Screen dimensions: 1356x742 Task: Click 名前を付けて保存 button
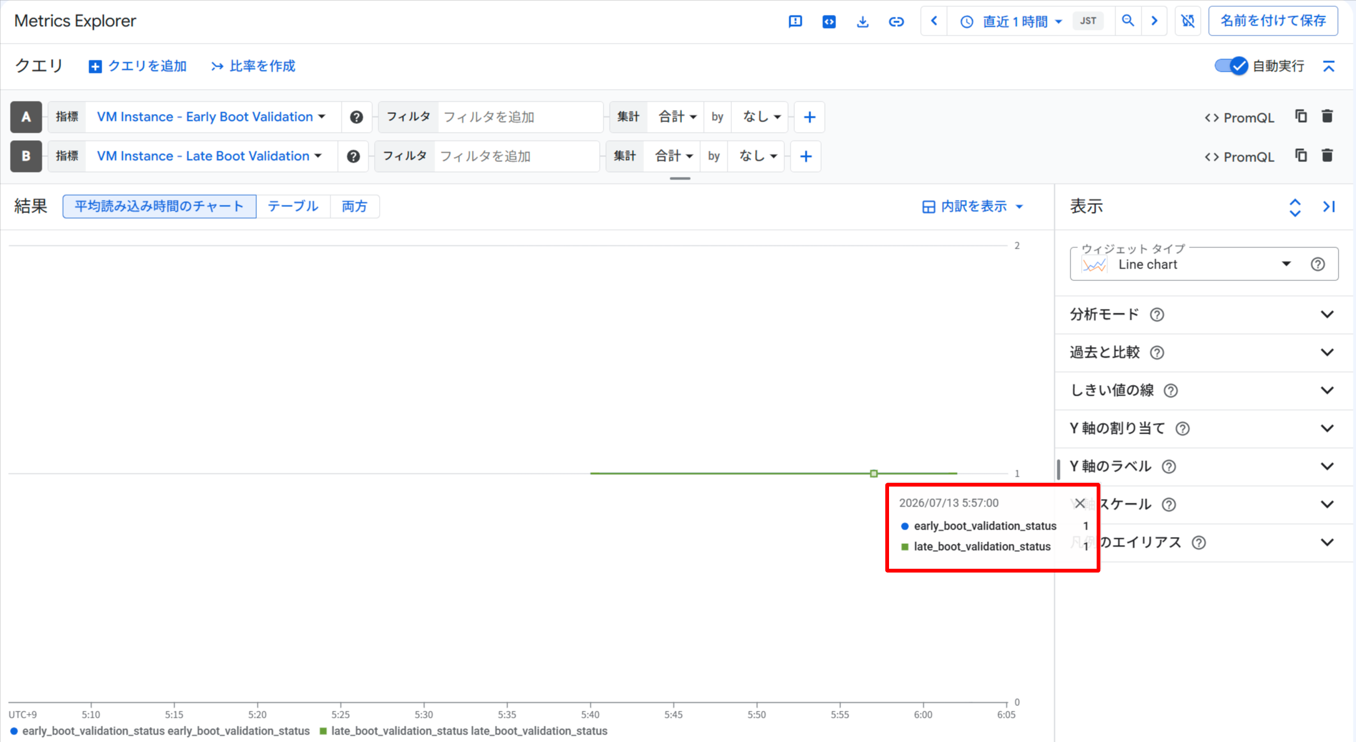coord(1272,21)
